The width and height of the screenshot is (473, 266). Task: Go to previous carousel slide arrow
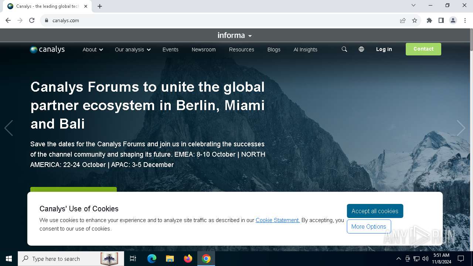[x=8, y=128]
